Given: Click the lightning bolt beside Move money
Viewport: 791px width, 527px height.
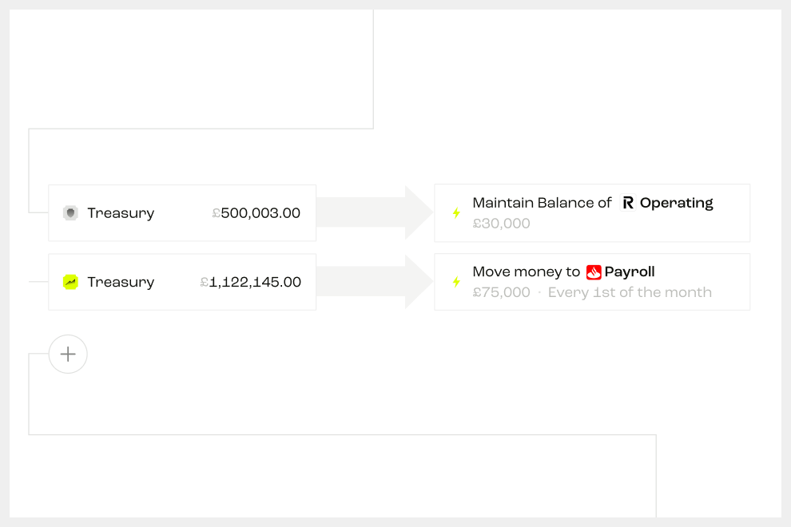Looking at the screenshot, I should tap(456, 282).
